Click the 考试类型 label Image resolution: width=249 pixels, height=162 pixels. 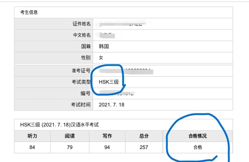81,82
